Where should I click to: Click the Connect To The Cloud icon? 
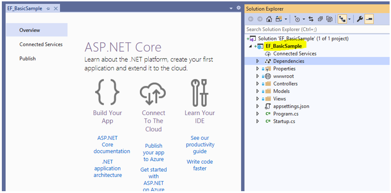pos(153,93)
